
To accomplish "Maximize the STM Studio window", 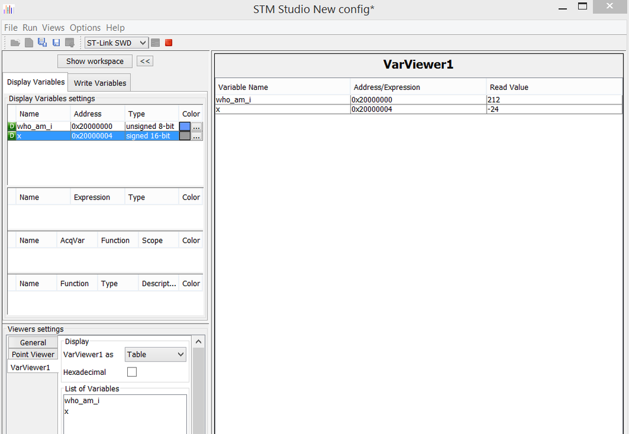I will click(582, 6).
